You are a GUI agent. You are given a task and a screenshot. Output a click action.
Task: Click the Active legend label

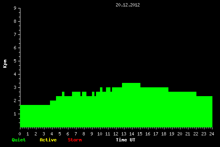pyautogui.click(x=48, y=140)
